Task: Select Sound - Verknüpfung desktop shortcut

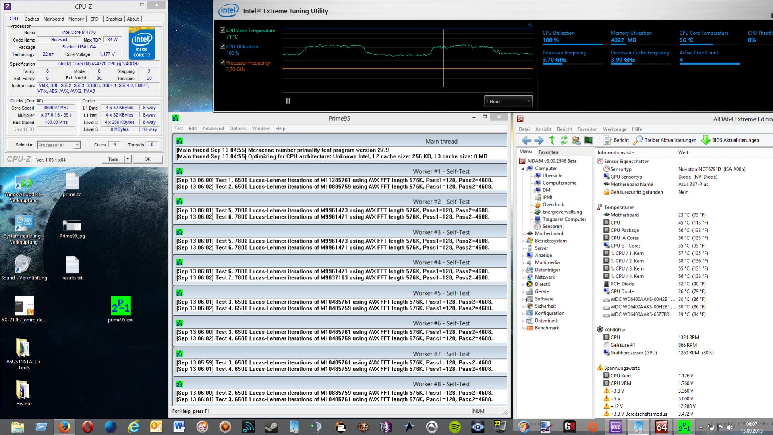Action: tap(24, 268)
